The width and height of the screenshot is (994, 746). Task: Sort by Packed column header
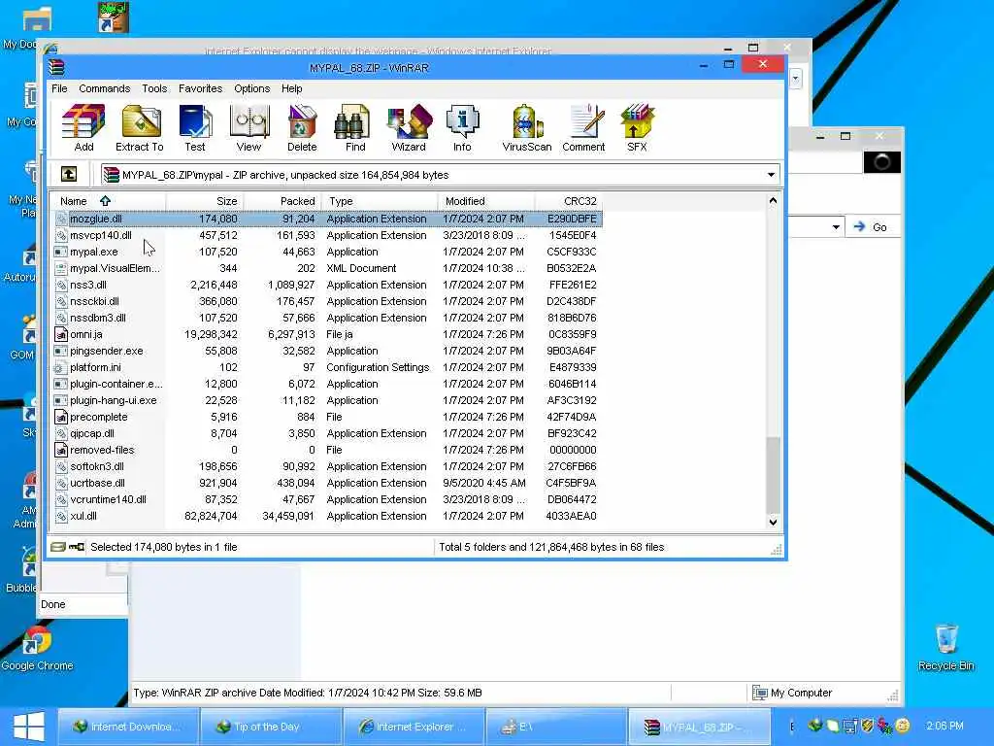pyautogui.click(x=282, y=201)
